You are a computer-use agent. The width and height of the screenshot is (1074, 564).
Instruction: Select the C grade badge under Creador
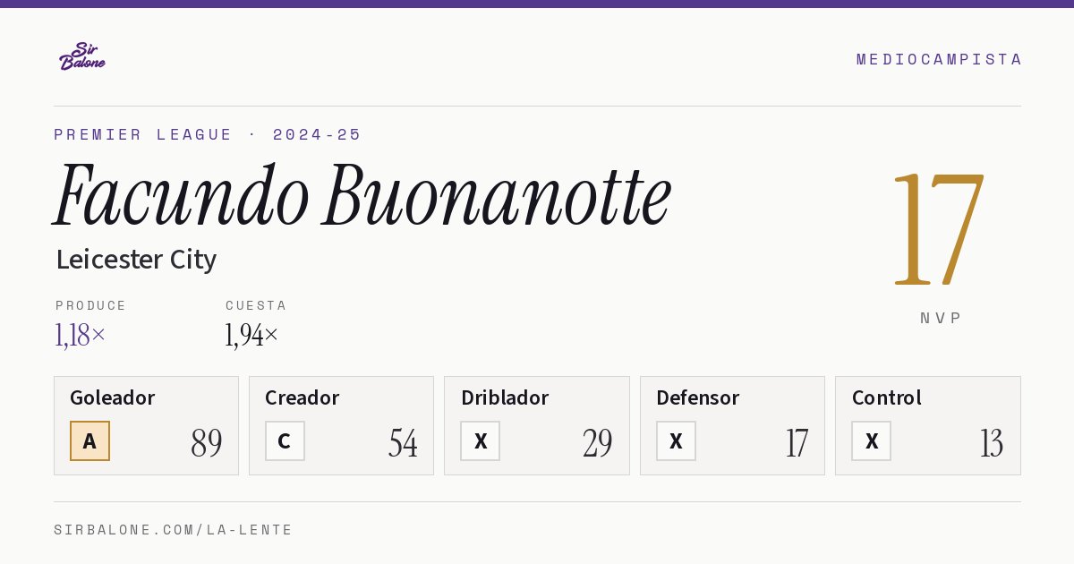[x=285, y=440]
